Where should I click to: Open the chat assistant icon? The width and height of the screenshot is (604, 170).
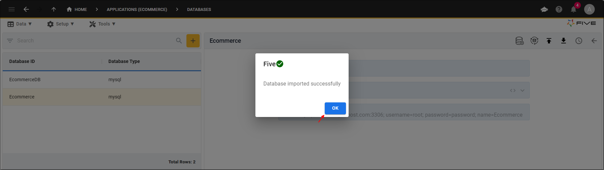tap(544, 9)
